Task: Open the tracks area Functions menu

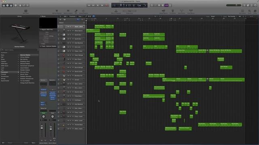Action: (x=72, y=17)
